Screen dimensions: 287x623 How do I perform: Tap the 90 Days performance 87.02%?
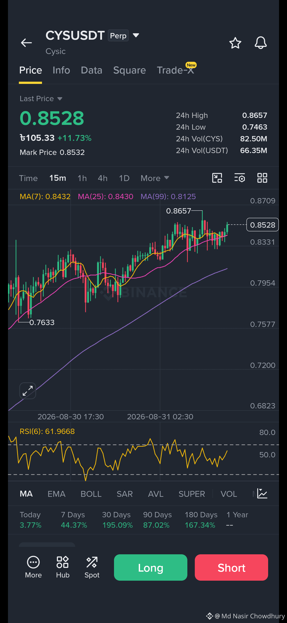(156, 525)
